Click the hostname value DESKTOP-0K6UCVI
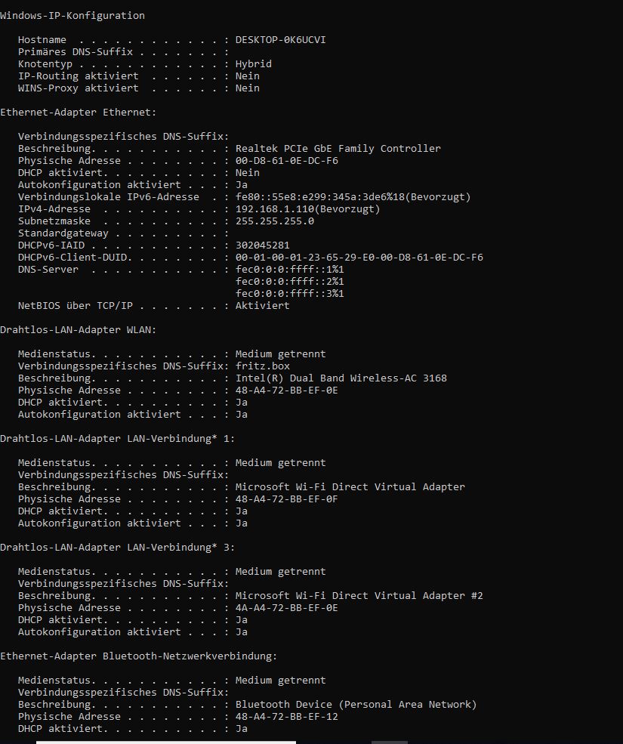 (280, 40)
